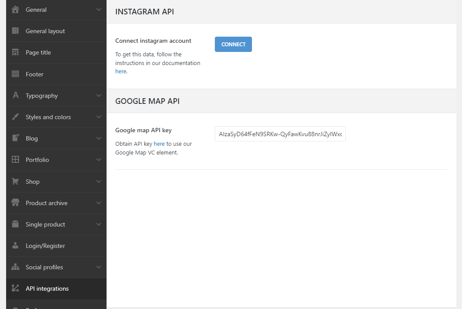The height and width of the screenshot is (309, 462).
Task: Expand the General section chevron
Action: 99,10
